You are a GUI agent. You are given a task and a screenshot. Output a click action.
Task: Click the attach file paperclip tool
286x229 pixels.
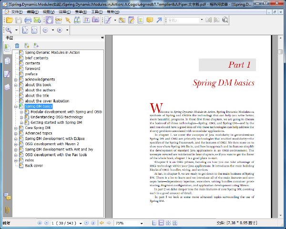(122, 20)
